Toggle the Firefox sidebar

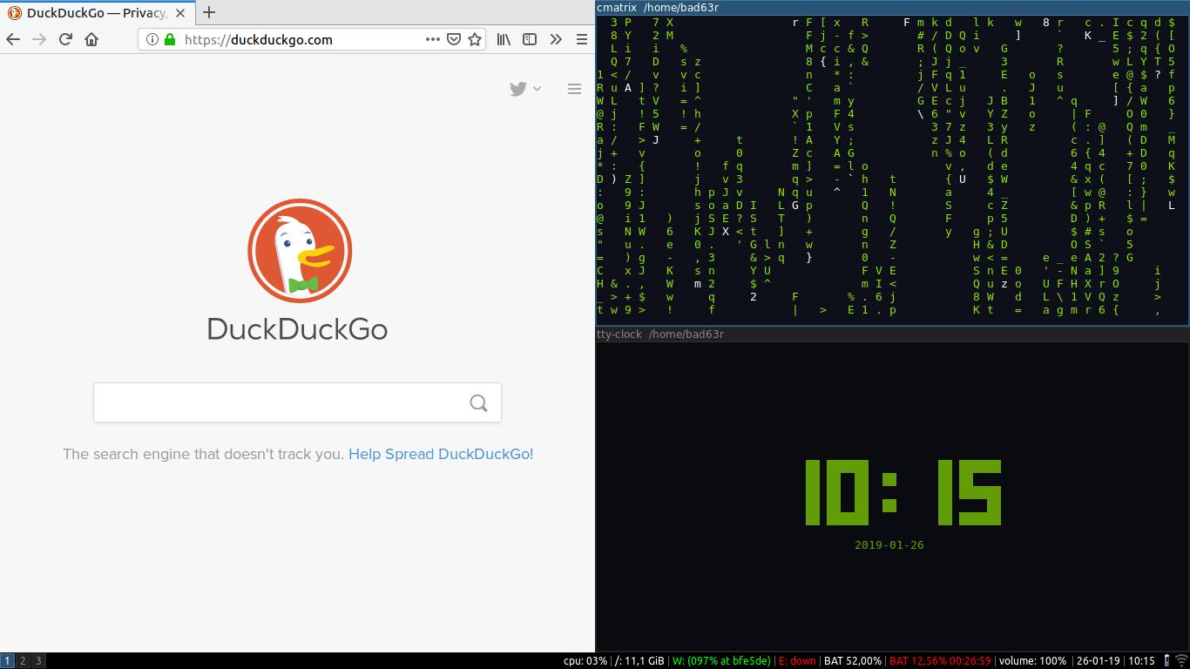[530, 39]
